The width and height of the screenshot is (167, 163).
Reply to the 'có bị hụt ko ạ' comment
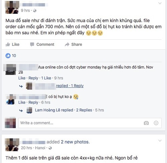pyautogui.click(x=33, y=102)
